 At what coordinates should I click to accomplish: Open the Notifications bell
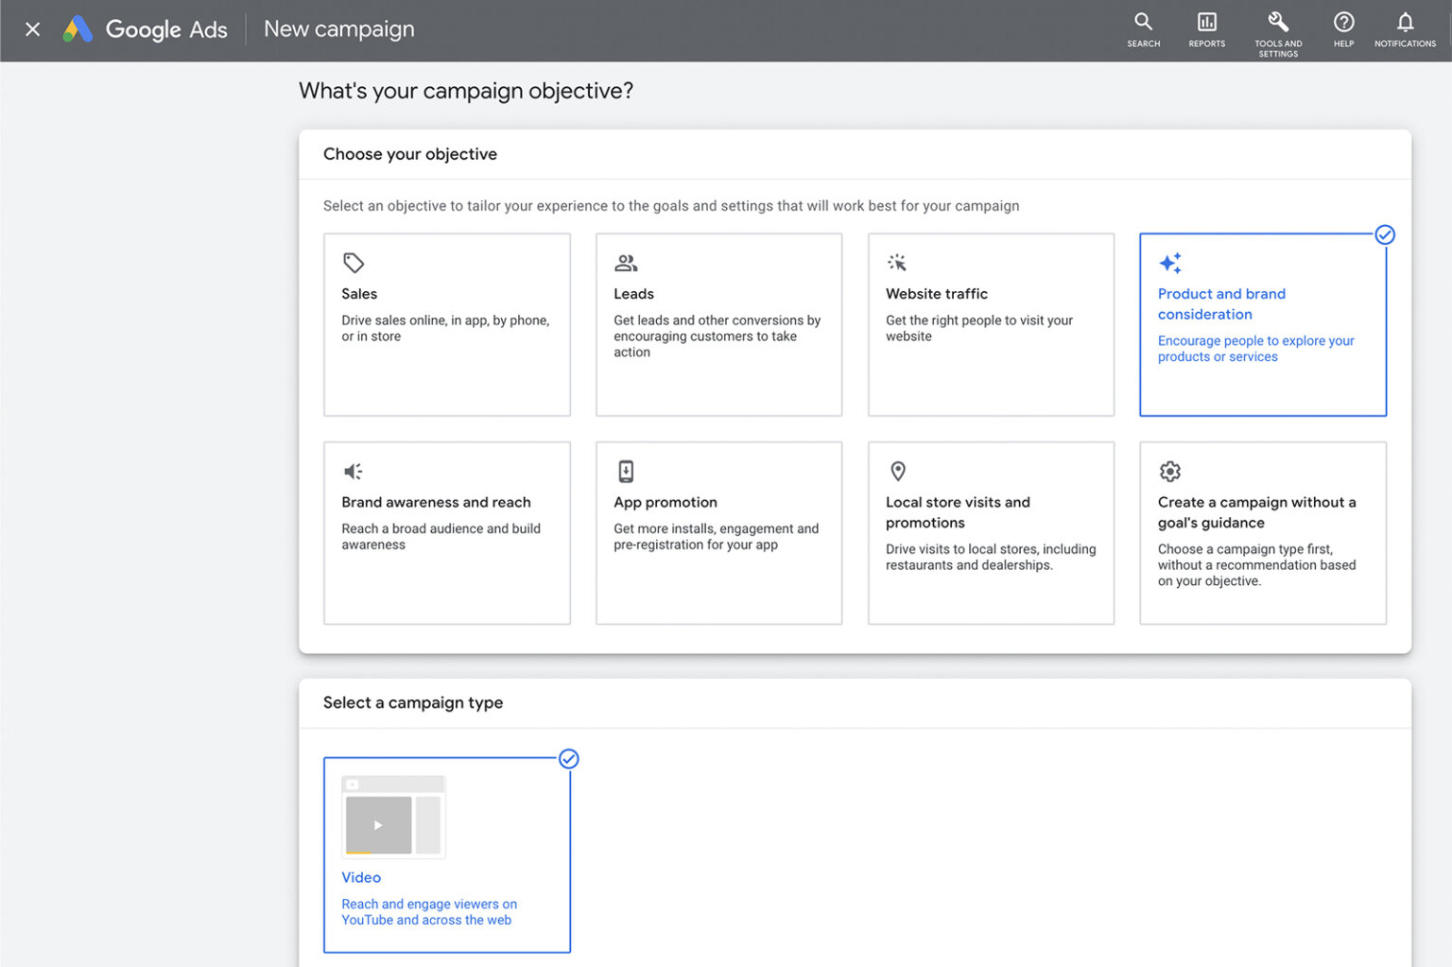coord(1405,29)
